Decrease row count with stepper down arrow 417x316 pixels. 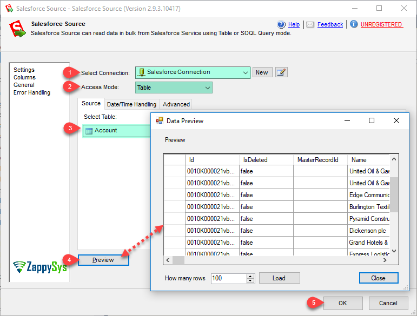[250, 281]
